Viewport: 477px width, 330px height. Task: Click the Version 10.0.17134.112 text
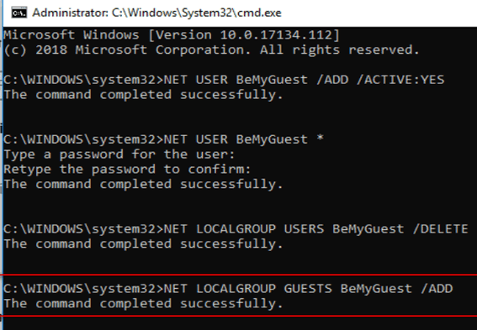pyautogui.click(x=244, y=35)
